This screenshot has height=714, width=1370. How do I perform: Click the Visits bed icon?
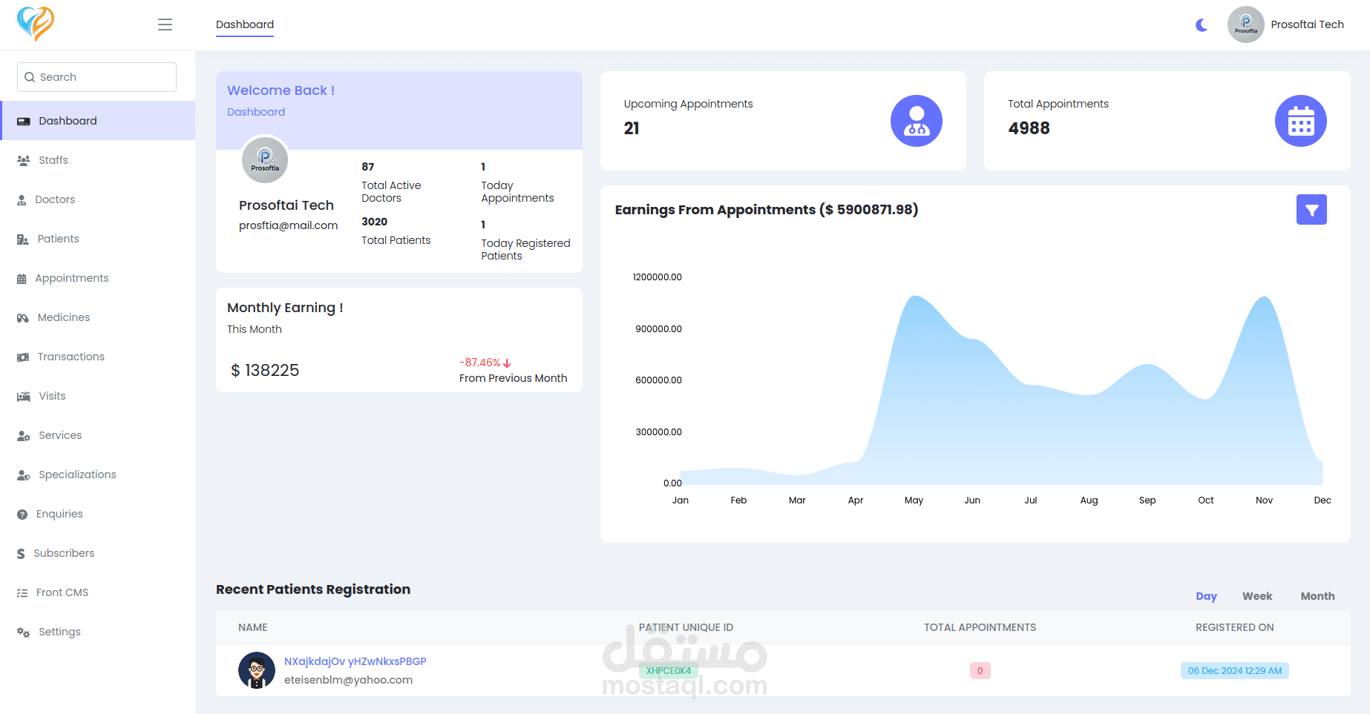click(24, 396)
